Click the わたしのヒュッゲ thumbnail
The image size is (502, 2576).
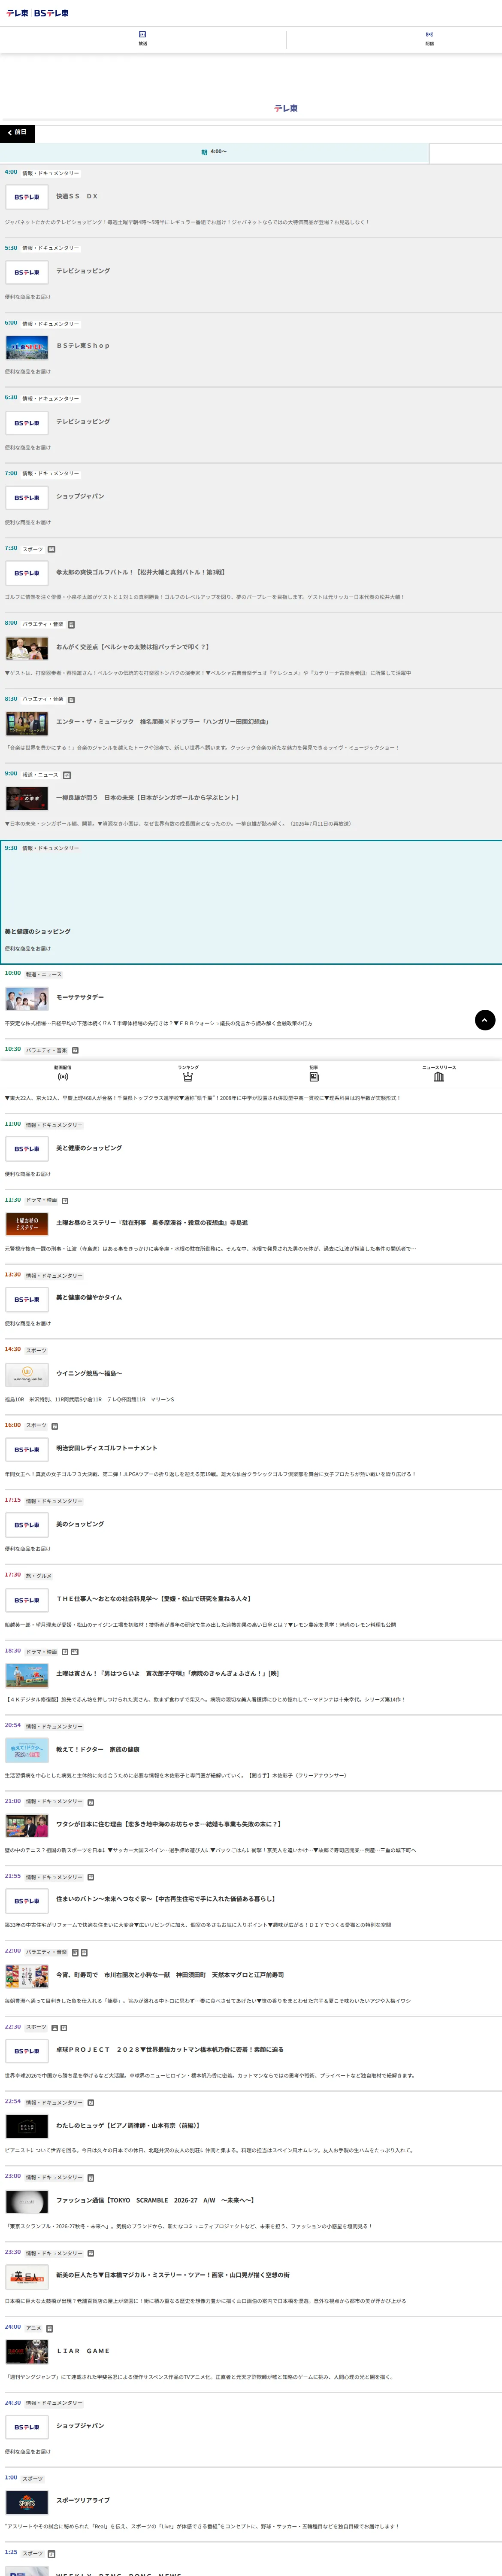click(27, 2127)
